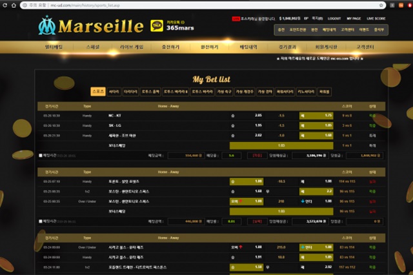Image resolution: width=413 pixels, height=275 pixels.
Task: Click the account balance amount in header
Action: pyautogui.click(x=290, y=19)
